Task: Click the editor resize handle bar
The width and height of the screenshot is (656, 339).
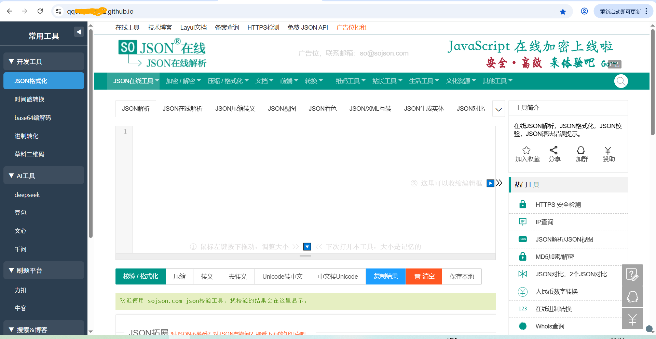Action: (305, 256)
